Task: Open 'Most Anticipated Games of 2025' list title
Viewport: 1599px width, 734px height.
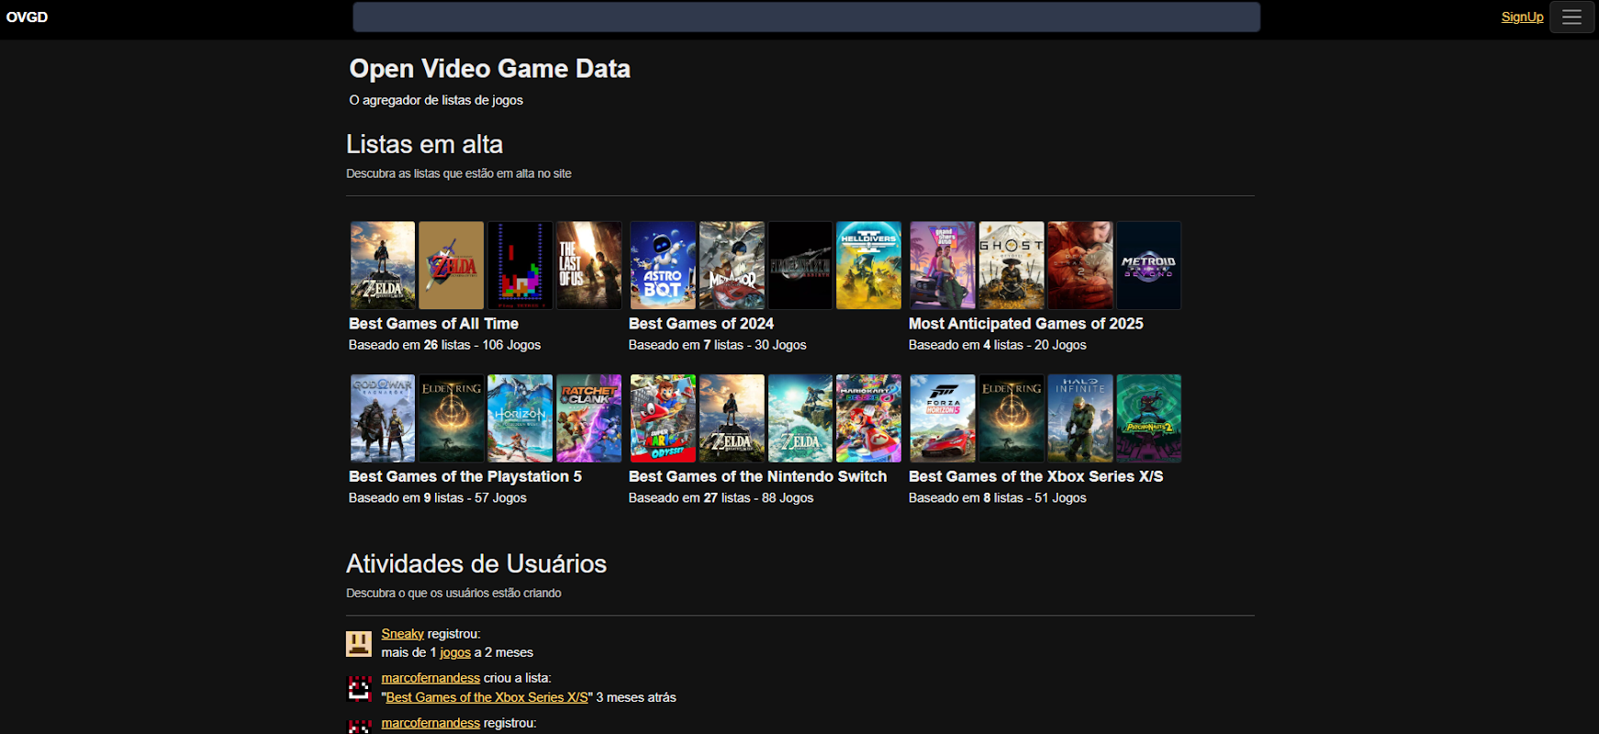Action: coord(1026,324)
